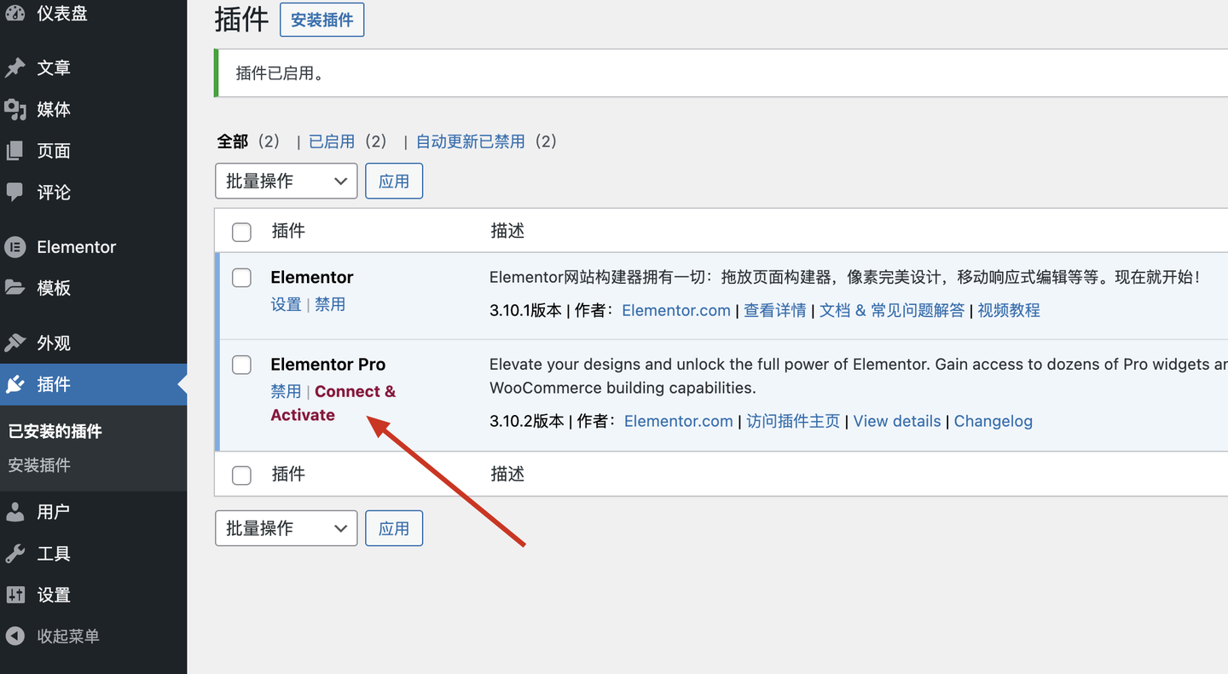Viewport: 1228px width, 674px height.
Task: Click the Elementor Pro plugin name
Action: pos(328,364)
